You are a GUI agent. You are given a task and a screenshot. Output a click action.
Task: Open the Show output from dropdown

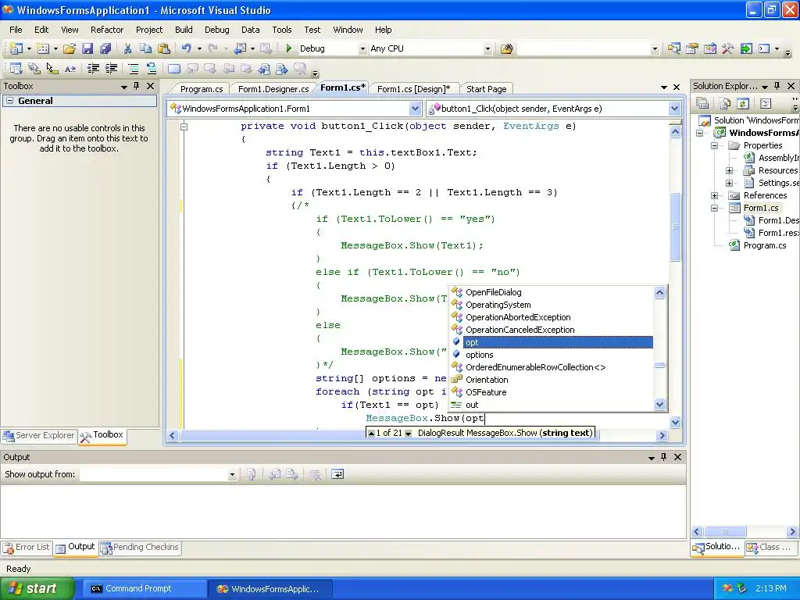click(x=232, y=474)
